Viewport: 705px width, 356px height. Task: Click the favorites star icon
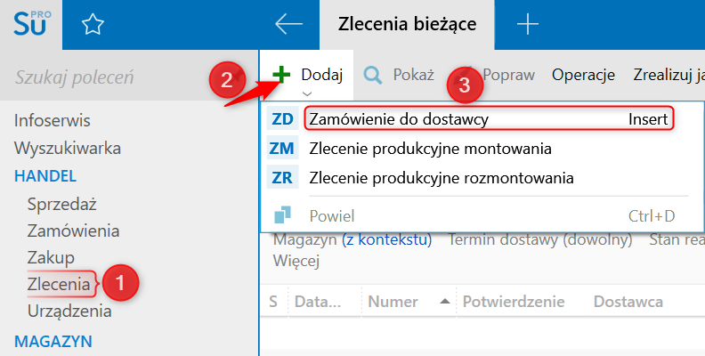click(x=92, y=25)
